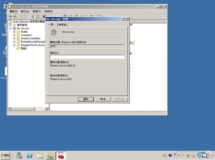Expand the Domain Controllers node
Image resolution: width=215 pixels, height=160 pixels.
(x=14, y=38)
